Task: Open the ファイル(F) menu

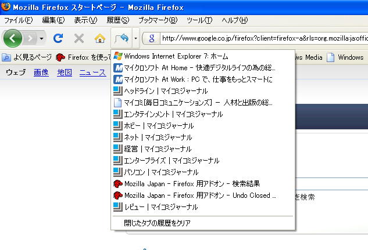Action: pos(18,20)
